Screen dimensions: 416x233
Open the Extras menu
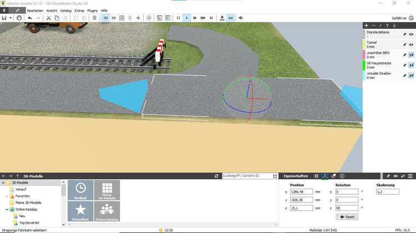(x=79, y=11)
